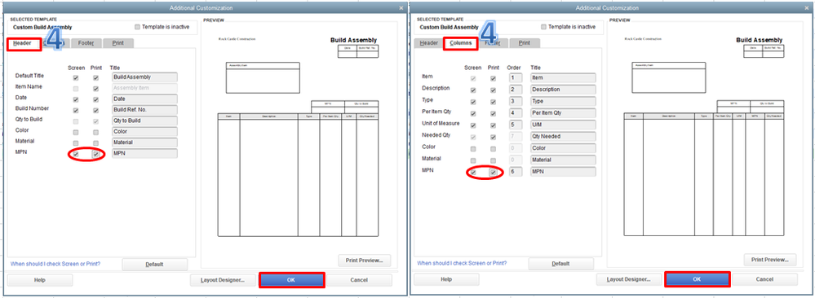Image resolution: width=815 pixels, height=298 pixels.
Task: Close the Columns-tab Additional Customization window
Action: [x=807, y=8]
